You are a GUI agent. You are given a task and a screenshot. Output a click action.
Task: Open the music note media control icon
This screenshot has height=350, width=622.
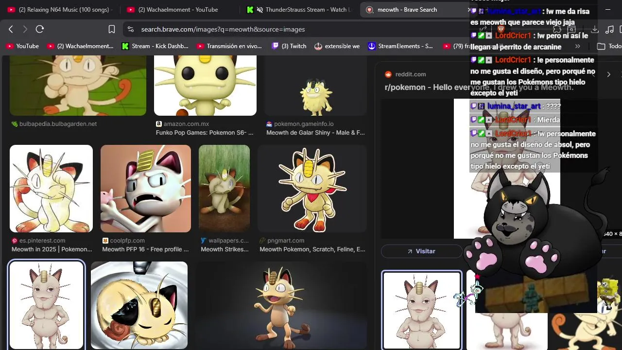[x=610, y=29]
